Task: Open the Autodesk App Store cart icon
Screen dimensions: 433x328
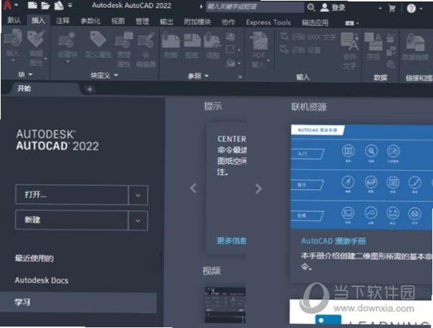Action: pyautogui.click(x=391, y=9)
